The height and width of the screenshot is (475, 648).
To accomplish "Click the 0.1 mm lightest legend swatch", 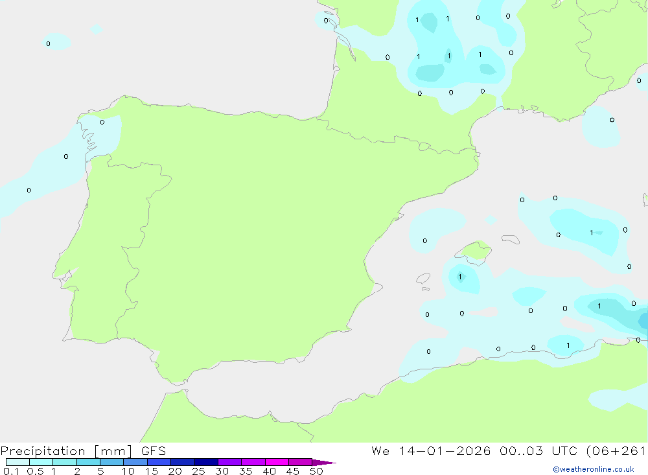I will click(17, 462).
